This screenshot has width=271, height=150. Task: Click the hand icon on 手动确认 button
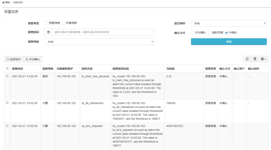(27, 59)
